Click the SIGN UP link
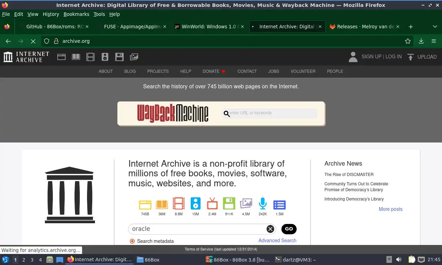This screenshot has width=442, height=265. 372,57
